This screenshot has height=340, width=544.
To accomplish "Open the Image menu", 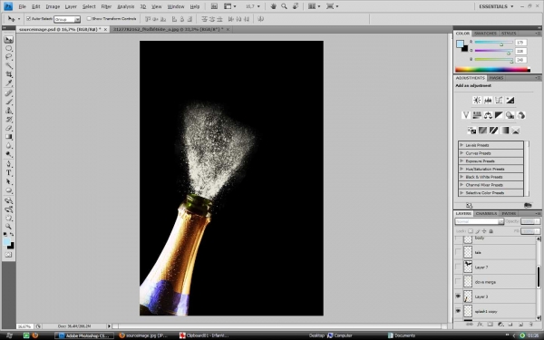I will coord(53,6).
